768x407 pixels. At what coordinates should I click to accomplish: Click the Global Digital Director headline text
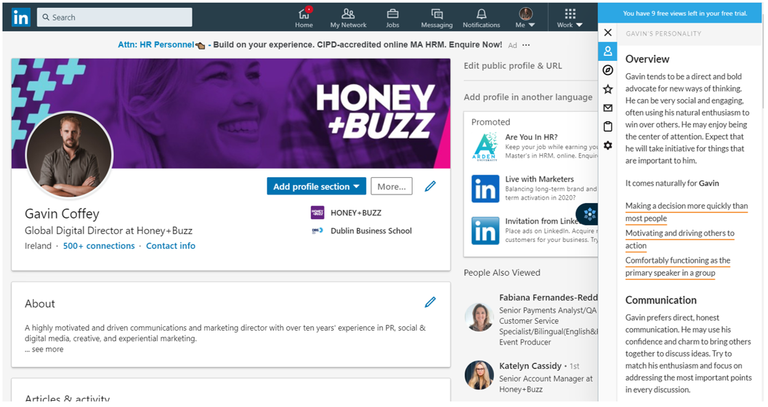tap(108, 231)
